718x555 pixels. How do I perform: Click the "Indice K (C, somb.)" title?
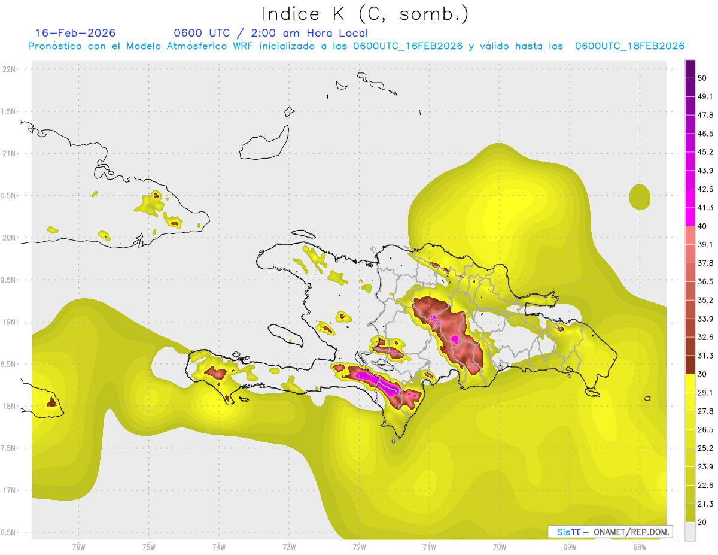365,13
